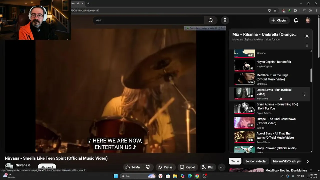Image resolution: width=320 pixels, height=180 pixels.
Task: Open YouTube notifications bell
Action: [x=296, y=20]
